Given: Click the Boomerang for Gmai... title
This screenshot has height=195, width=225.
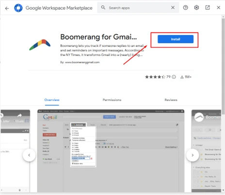Looking at the screenshot, I should [x=98, y=37].
